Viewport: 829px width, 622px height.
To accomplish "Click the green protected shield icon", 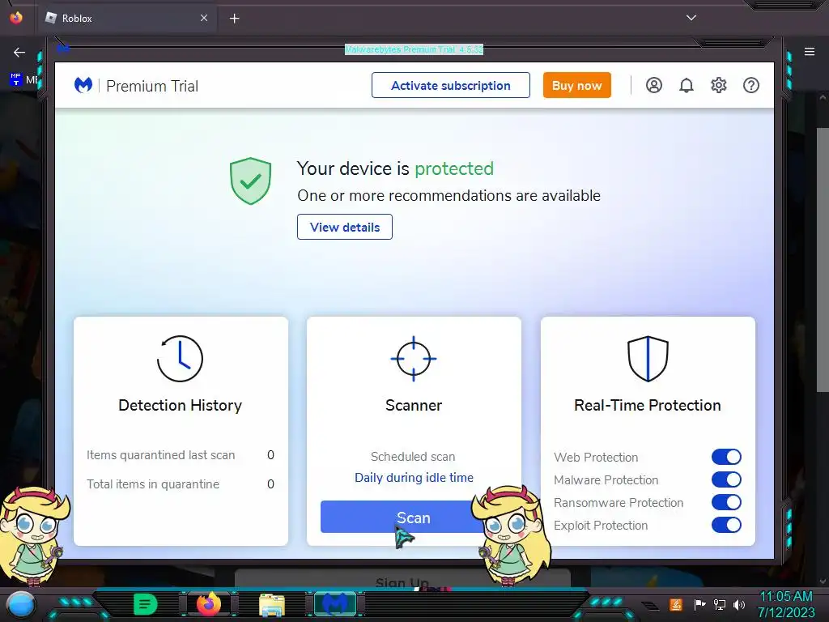I will tap(251, 181).
